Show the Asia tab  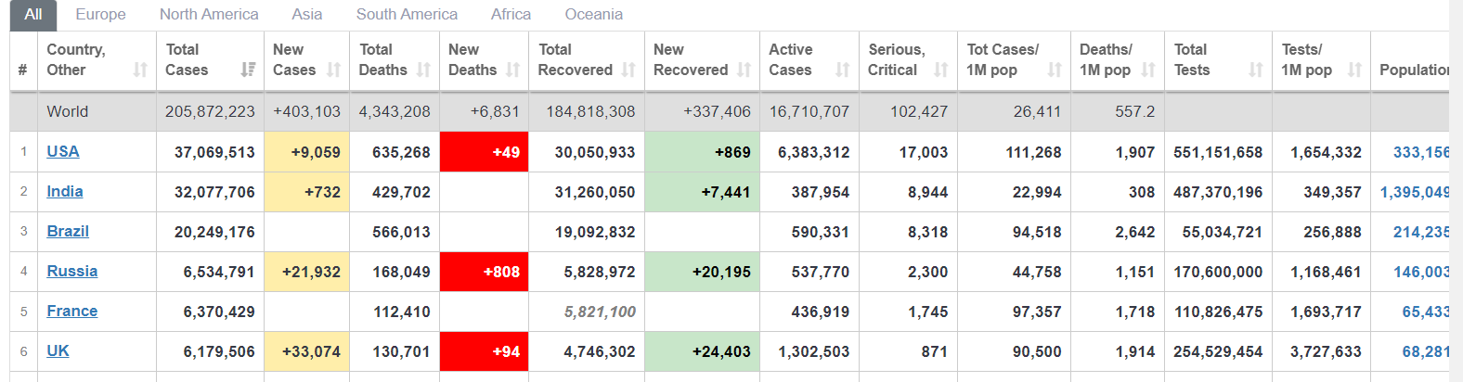tap(307, 15)
